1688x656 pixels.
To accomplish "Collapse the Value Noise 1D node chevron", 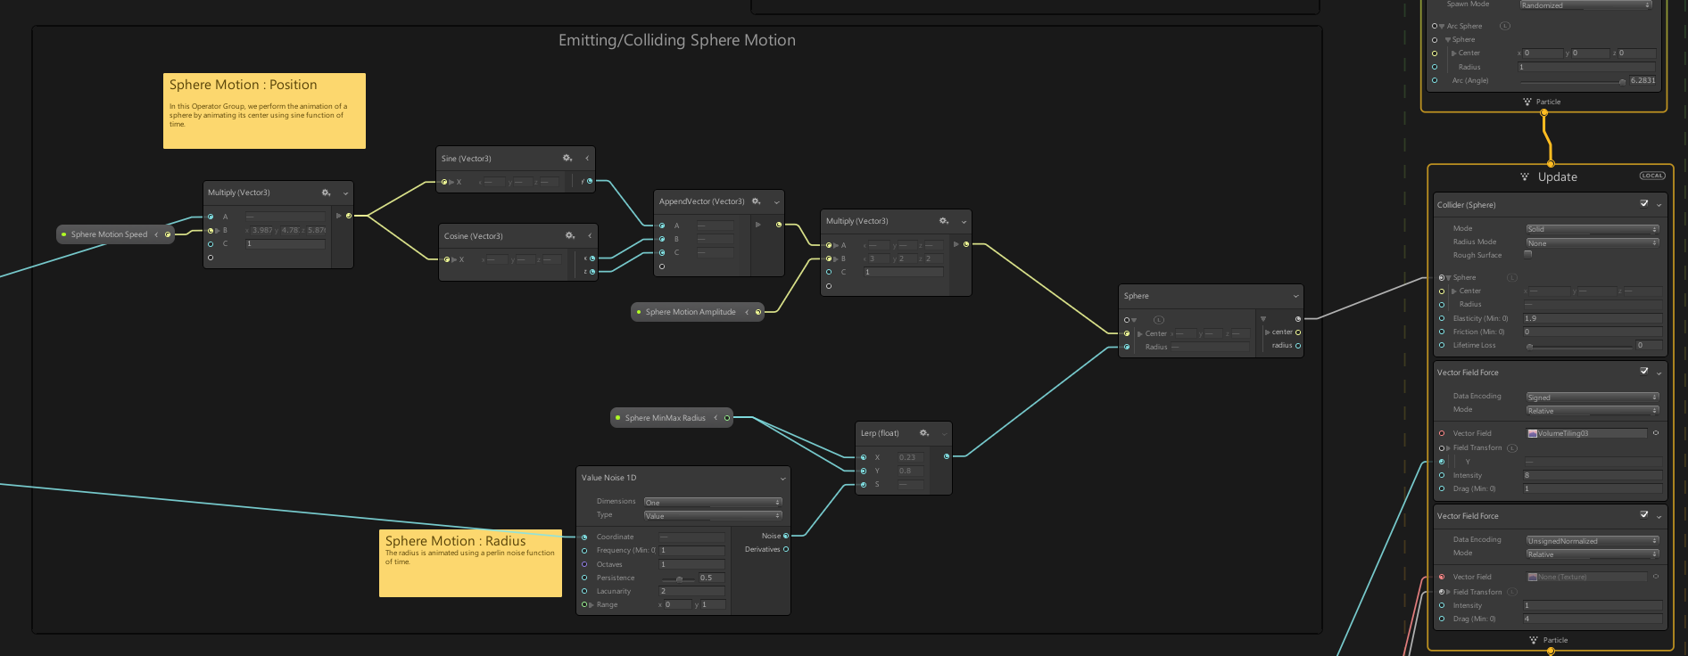I will coord(782,479).
